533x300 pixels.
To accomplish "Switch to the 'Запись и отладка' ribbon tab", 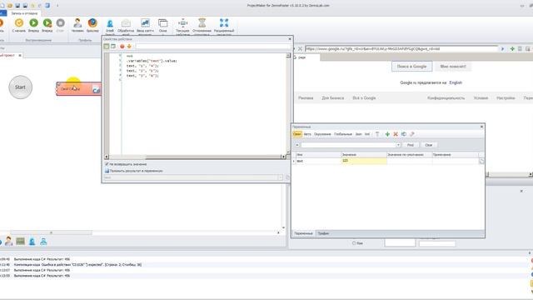I will (24, 13).
